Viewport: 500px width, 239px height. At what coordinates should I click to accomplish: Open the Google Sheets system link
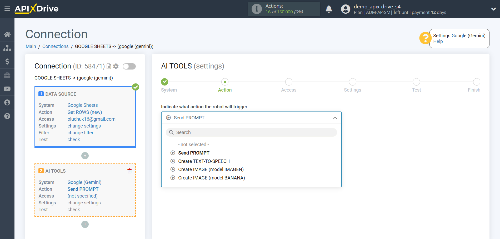(83, 105)
